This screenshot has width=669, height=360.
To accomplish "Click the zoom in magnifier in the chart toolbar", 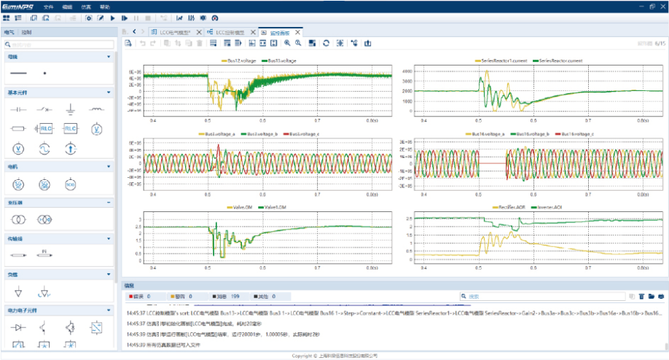I will point(287,44).
